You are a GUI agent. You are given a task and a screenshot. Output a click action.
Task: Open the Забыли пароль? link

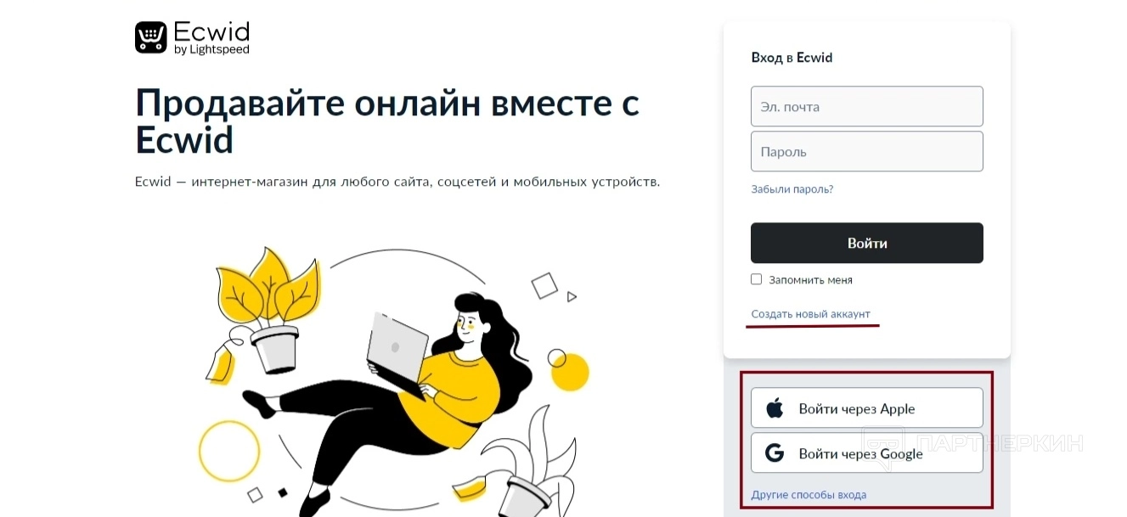coord(792,189)
